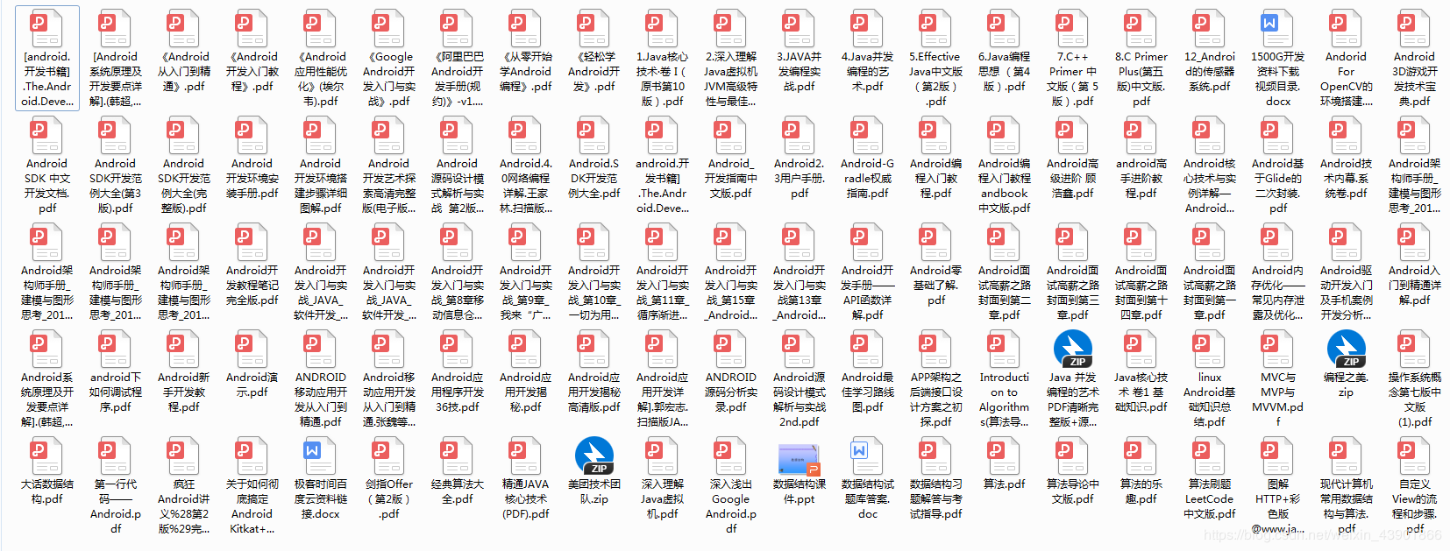Select the Android2.3用户手册.pdf icon

[800, 135]
